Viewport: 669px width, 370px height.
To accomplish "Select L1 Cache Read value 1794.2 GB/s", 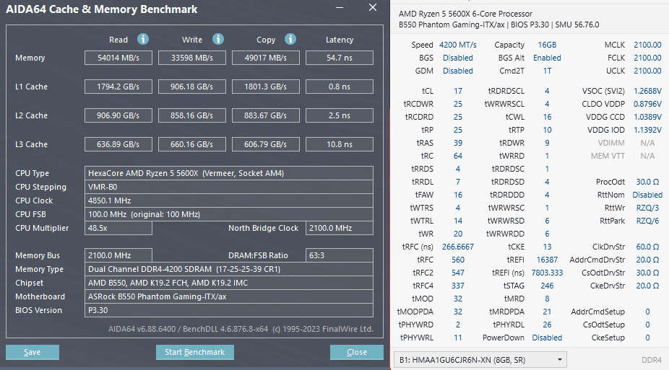I will (x=118, y=87).
